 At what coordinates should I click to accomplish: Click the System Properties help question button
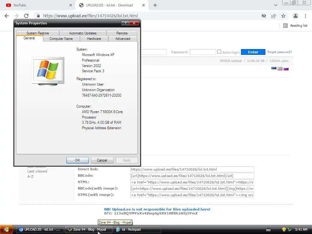[x=125, y=23]
